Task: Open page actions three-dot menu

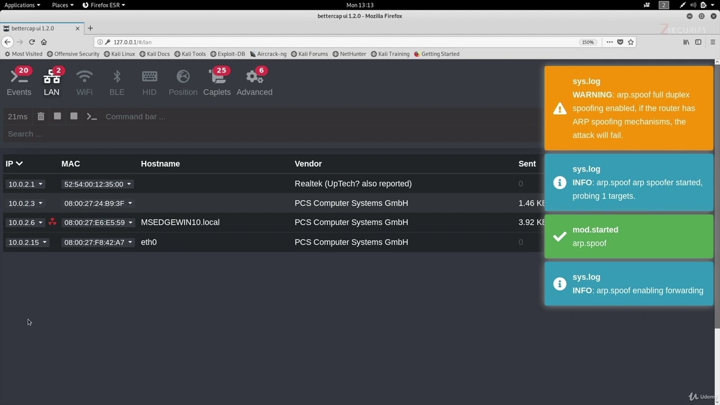Action: click(x=609, y=42)
